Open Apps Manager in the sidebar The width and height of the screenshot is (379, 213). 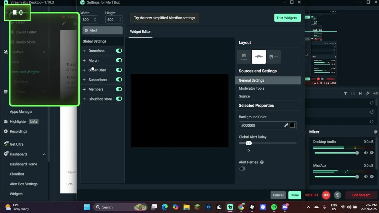tap(21, 112)
